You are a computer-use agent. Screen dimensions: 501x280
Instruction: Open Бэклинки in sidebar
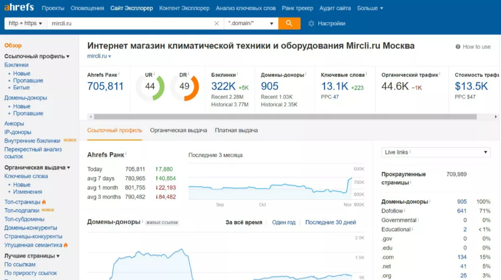(16, 65)
